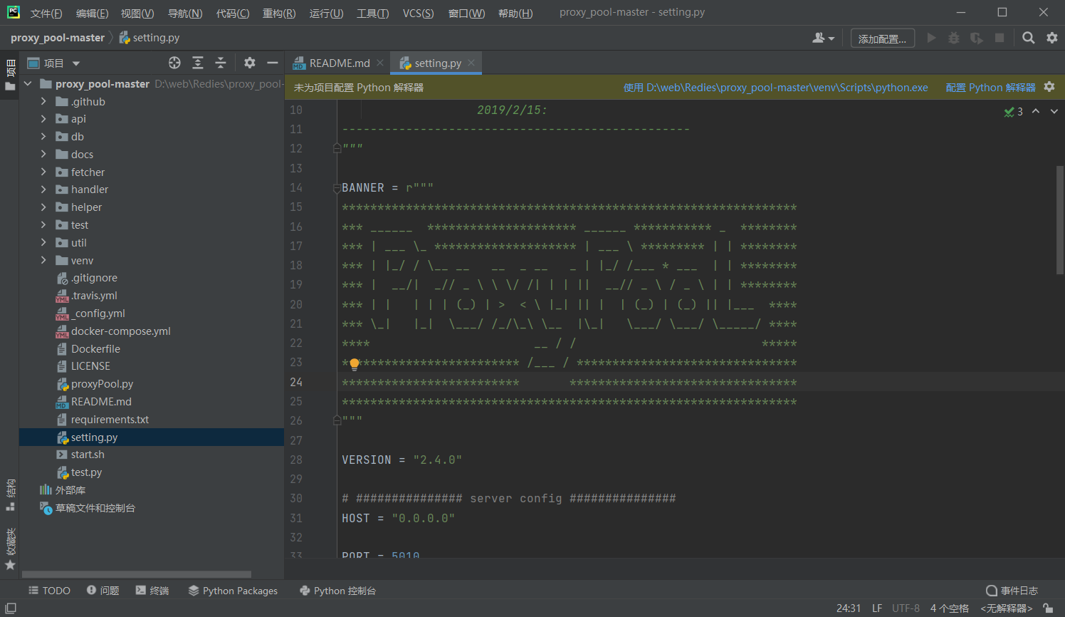The width and height of the screenshot is (1065, 617).
Task: Open project panel settings gear
Action: (249, 63)
